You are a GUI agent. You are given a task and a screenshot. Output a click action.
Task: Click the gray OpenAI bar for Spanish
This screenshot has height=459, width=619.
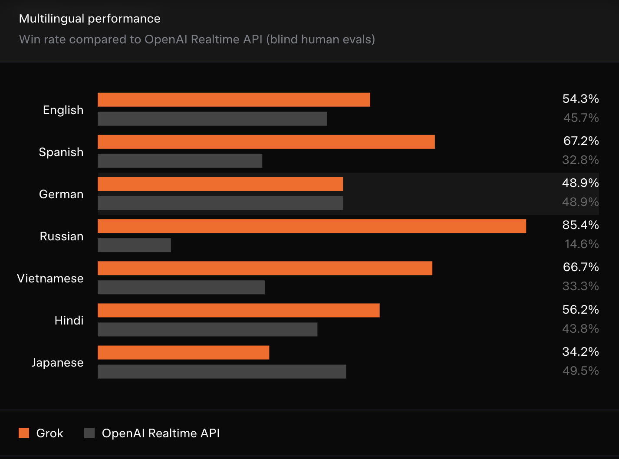pyautogui.click(x=180, y=161)
